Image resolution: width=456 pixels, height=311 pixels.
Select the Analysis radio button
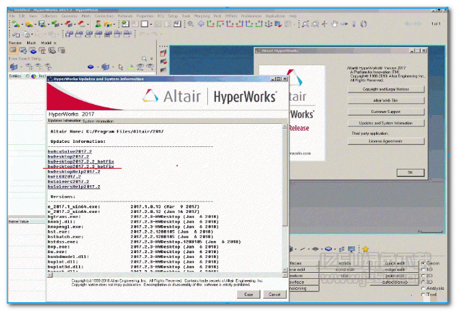coord(423,289)
